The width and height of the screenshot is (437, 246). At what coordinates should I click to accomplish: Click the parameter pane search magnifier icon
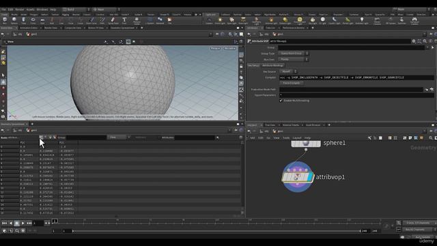[x=425, y=41]
